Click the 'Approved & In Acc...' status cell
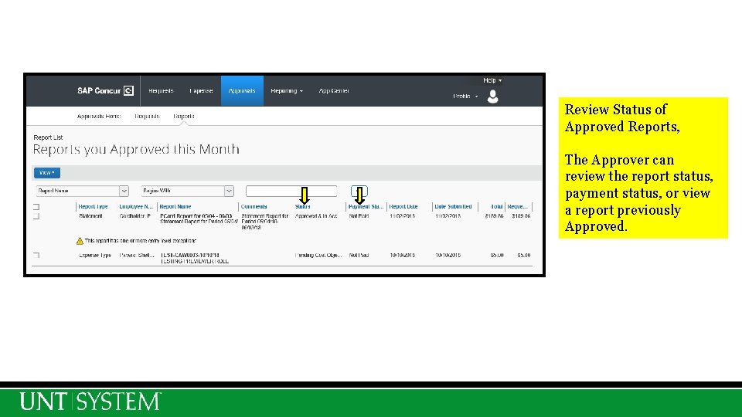The width and height of the screenshot is (742, 417). [316, 216]
